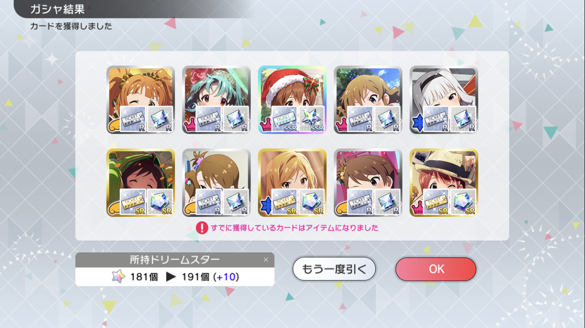Select the straw hat SR card
Screen dimensions: 585x328
click(x=444, y=183)
